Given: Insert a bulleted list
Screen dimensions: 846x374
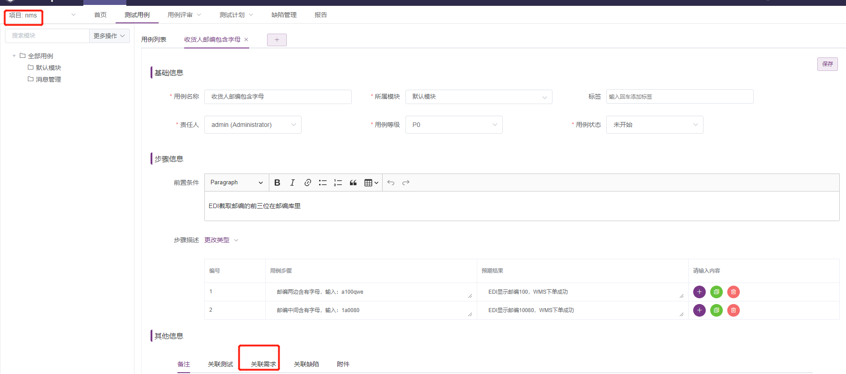Looking at the screenshot, I should click(x=323, y=183).
